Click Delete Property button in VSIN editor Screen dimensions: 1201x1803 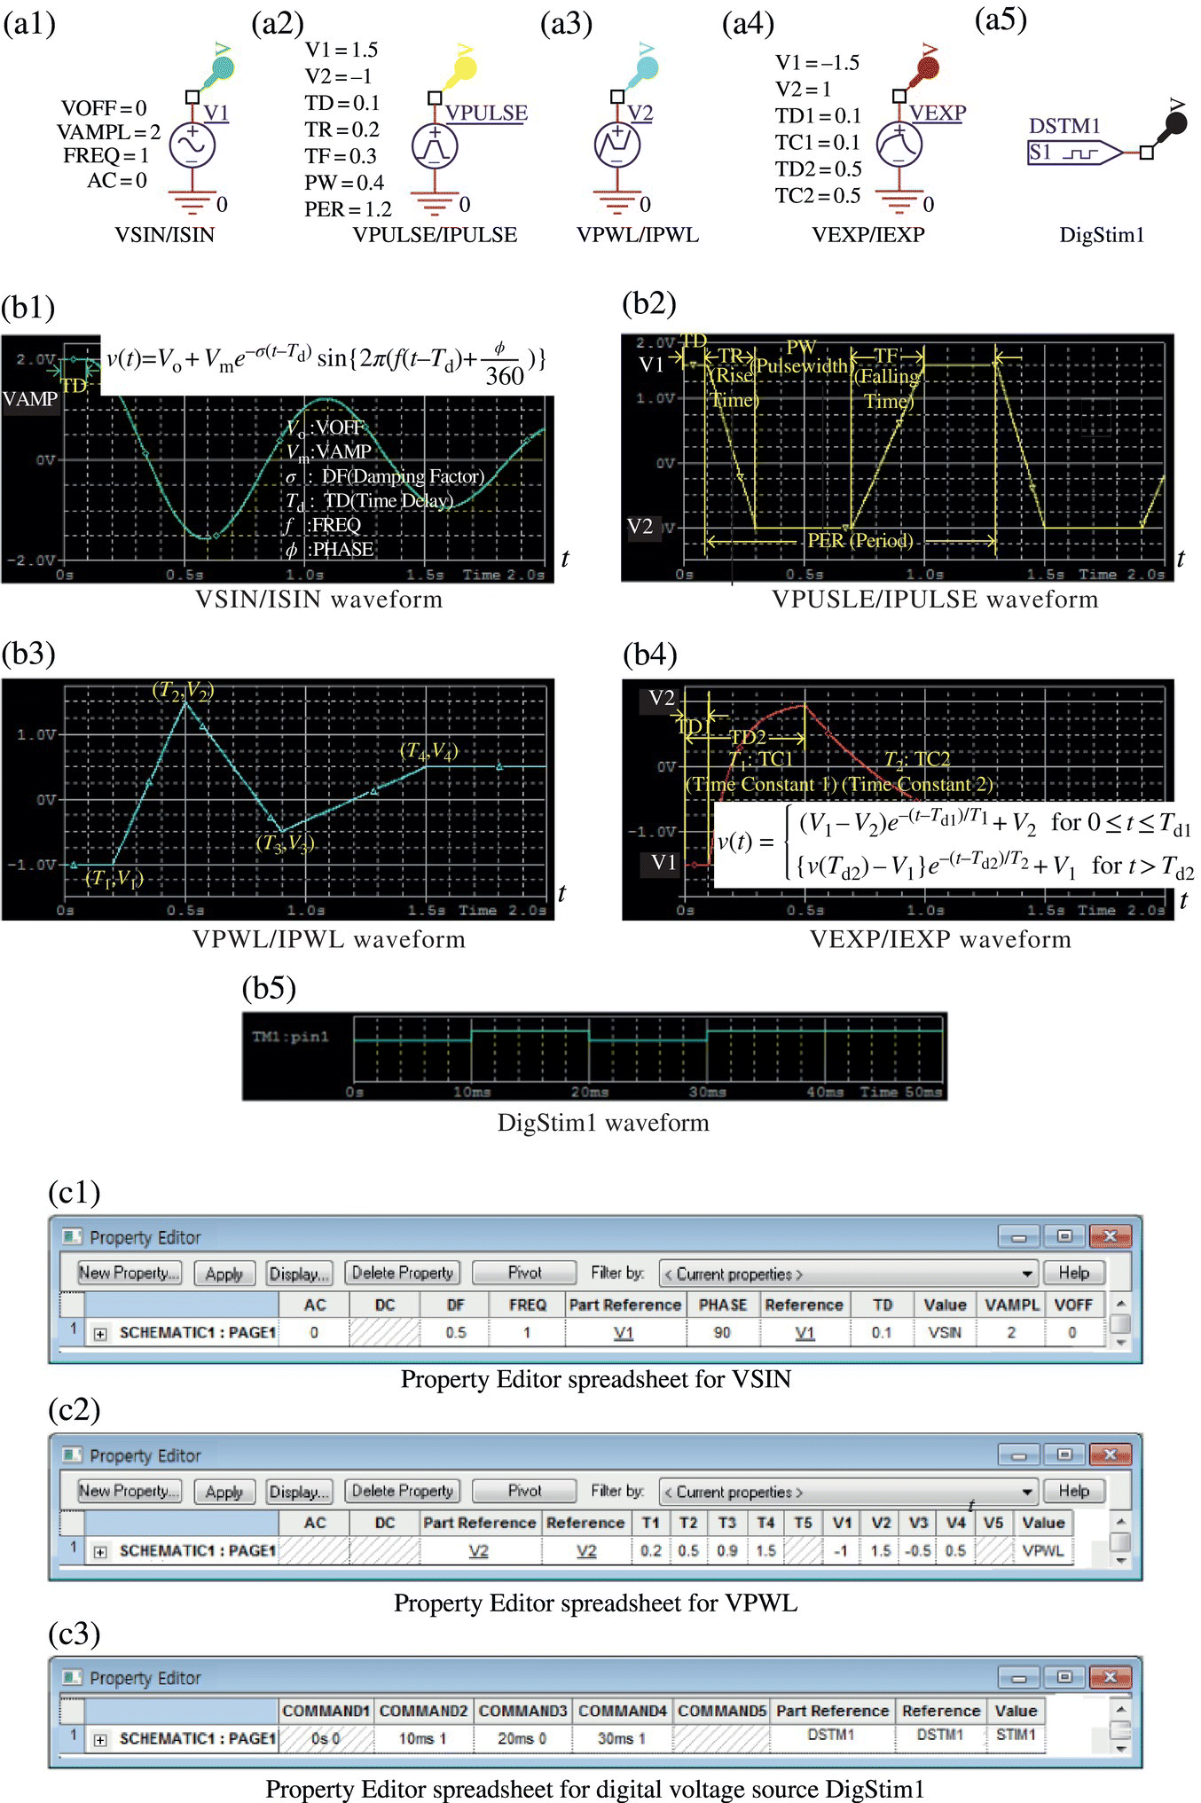point(402,1273)
